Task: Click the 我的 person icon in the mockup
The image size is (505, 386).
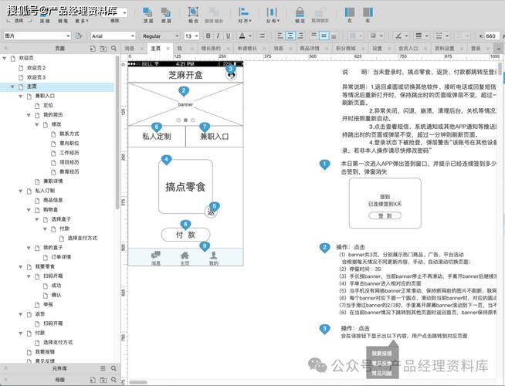Action: pyautogui.click(x=213, y=256)
